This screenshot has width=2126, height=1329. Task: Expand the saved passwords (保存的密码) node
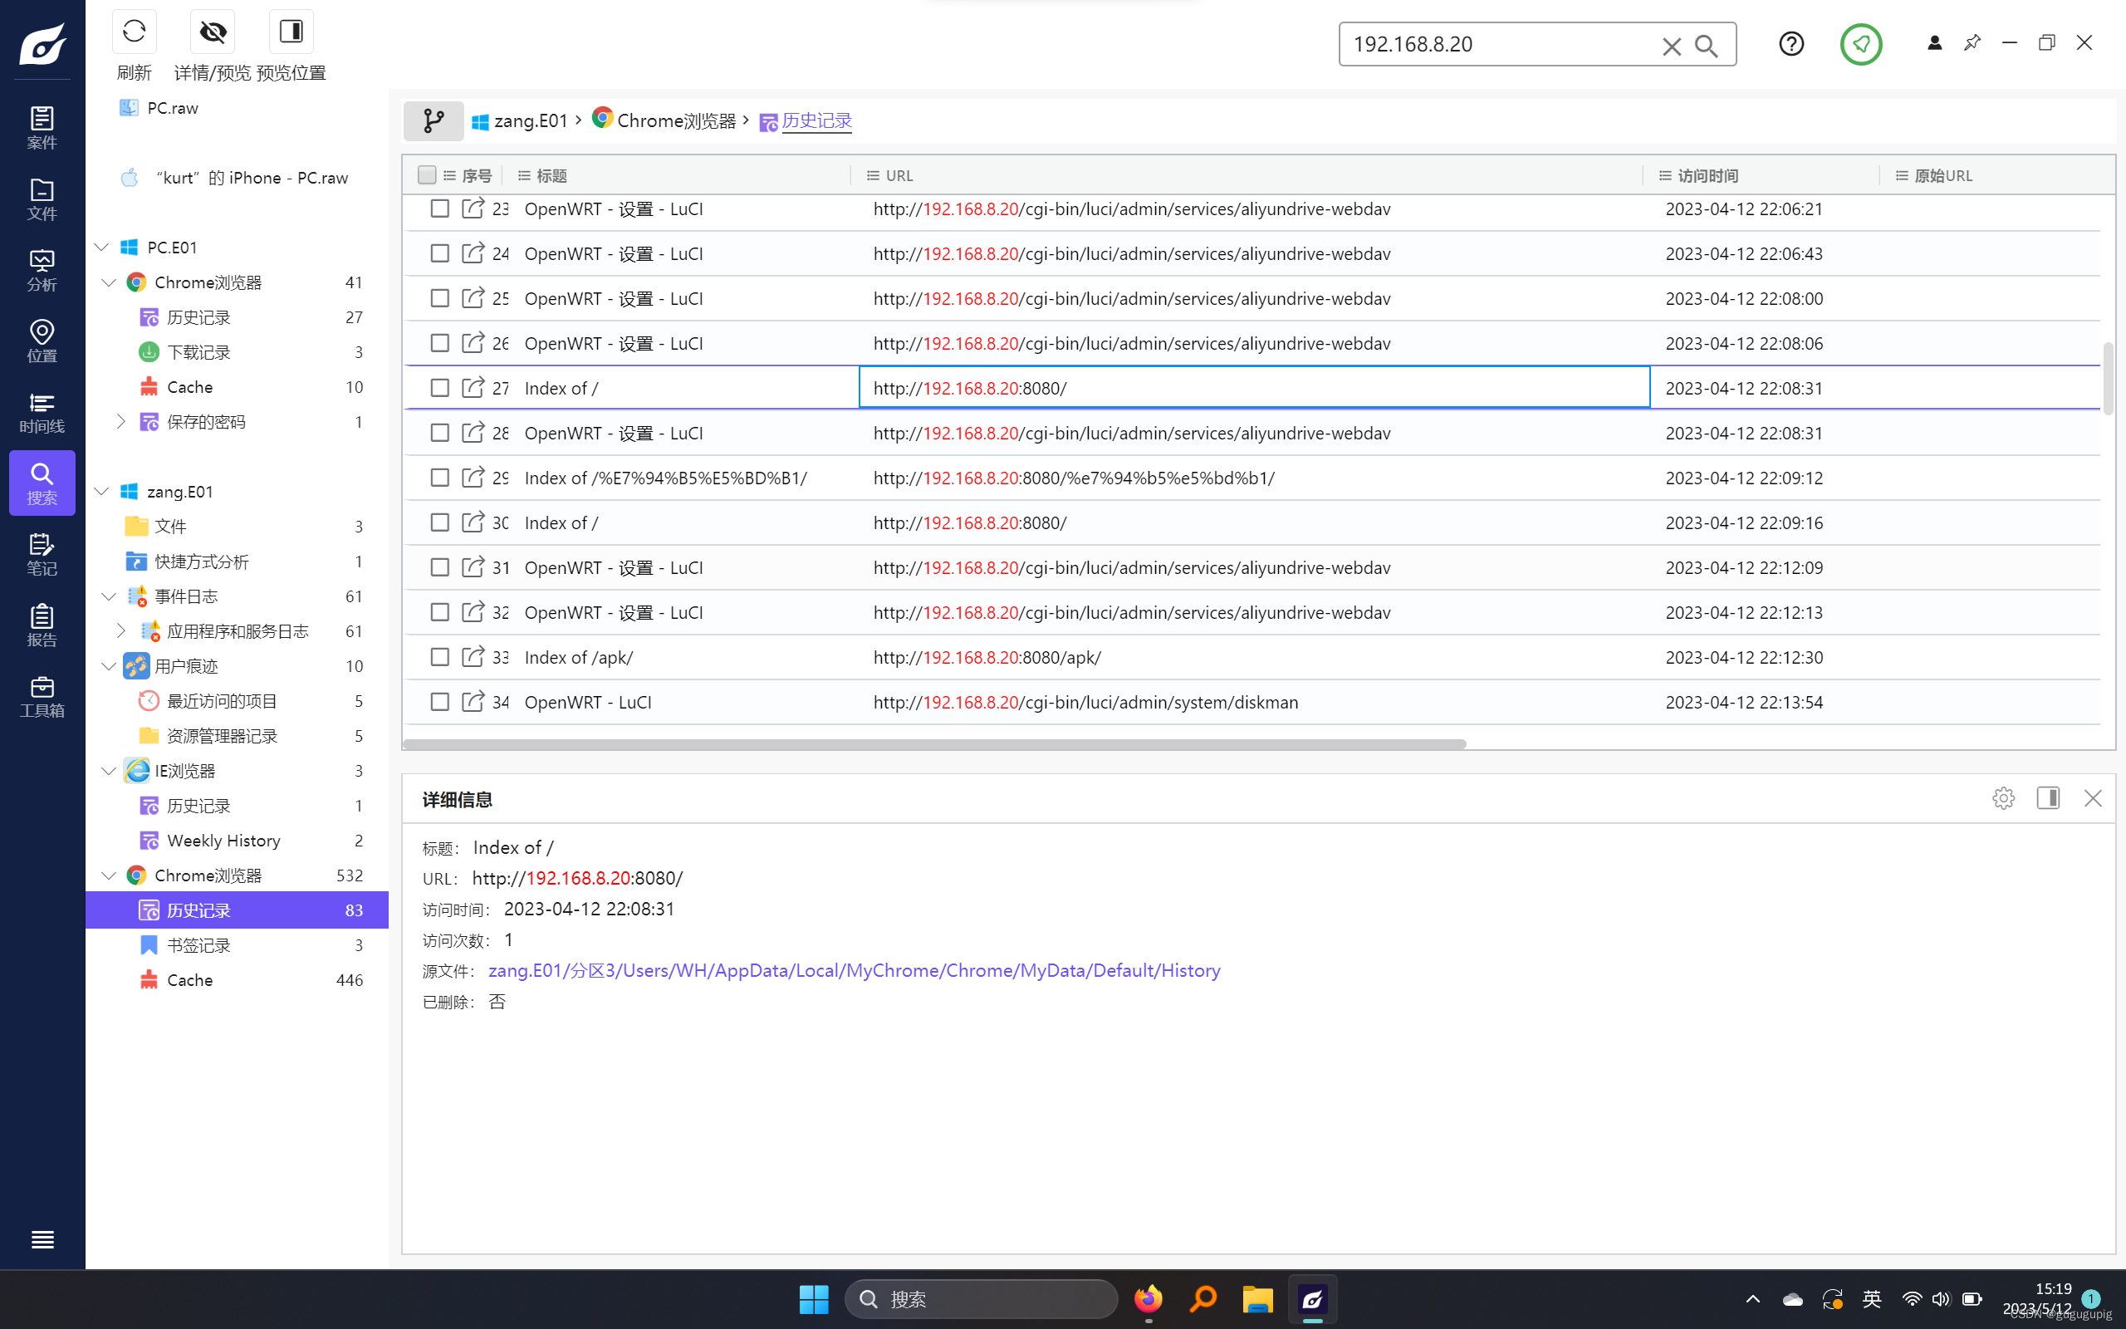click(120, 421)
